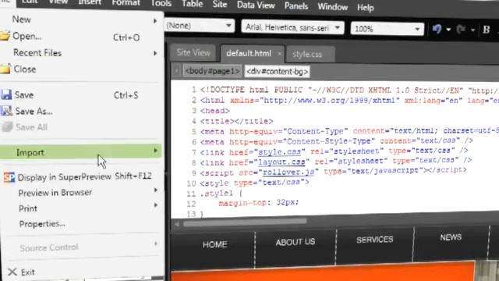The height and width of the screenshot is (281, 499).
Task: Switch to Site View tab
Action: pos(193,52)
